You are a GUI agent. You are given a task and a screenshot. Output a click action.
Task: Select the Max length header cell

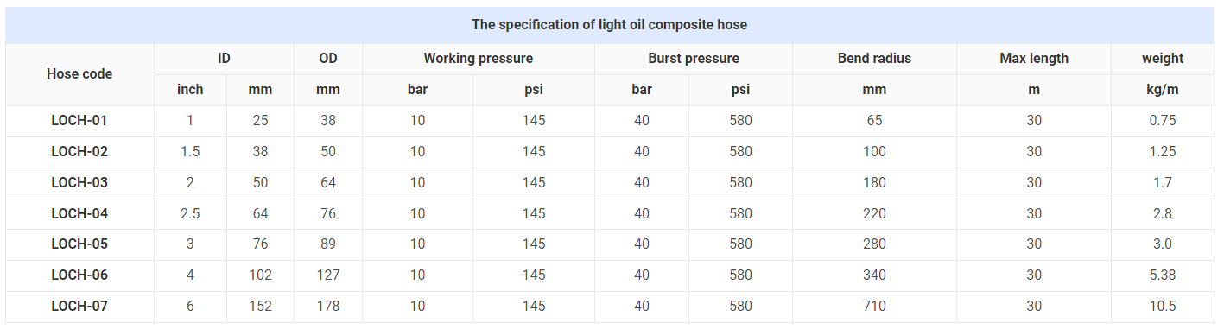[1034, 59]
